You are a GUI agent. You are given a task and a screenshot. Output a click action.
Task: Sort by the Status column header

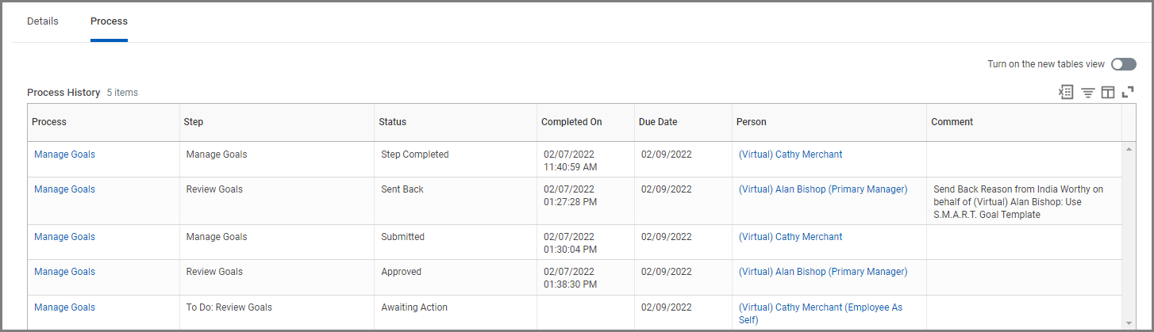coord(392,122)
